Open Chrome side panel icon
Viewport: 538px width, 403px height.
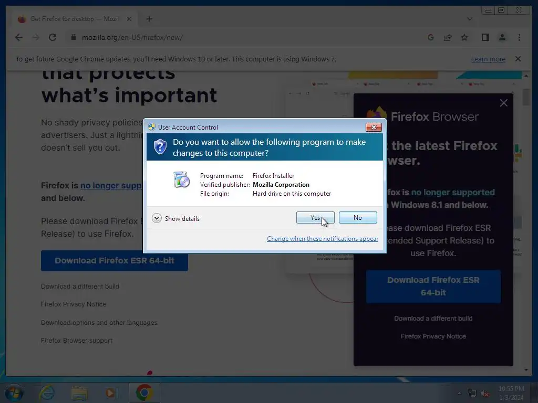tap(485, 37)
